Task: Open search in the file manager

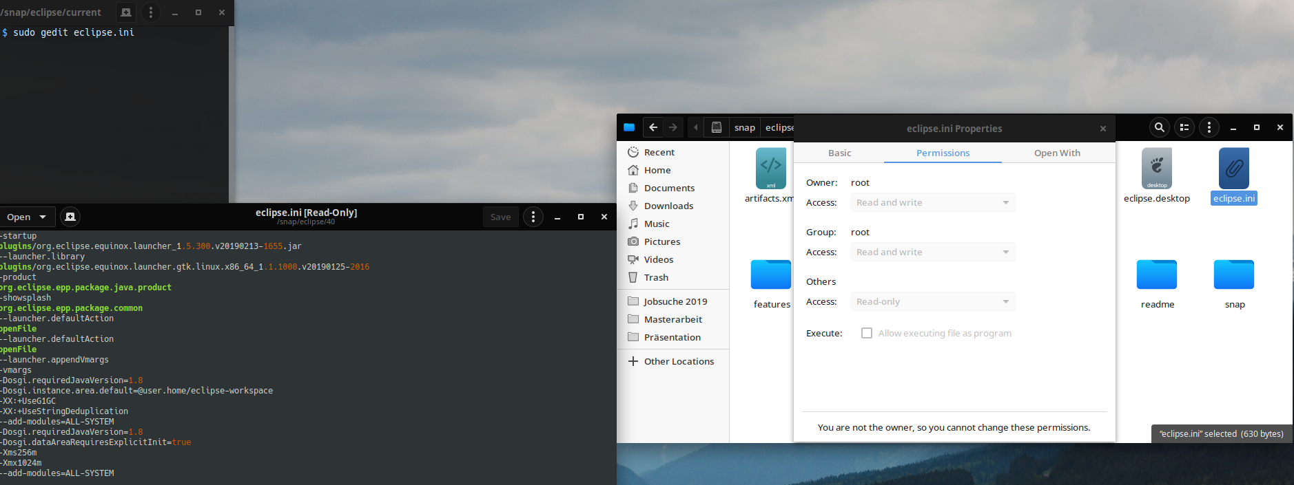Action: [1160, 127]
